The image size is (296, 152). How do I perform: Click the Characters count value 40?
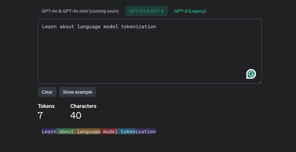click(76, 115)
